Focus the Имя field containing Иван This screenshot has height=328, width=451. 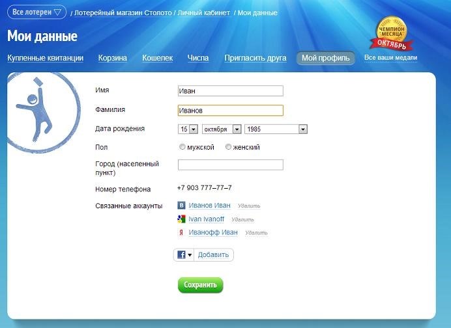pos(231,90)
